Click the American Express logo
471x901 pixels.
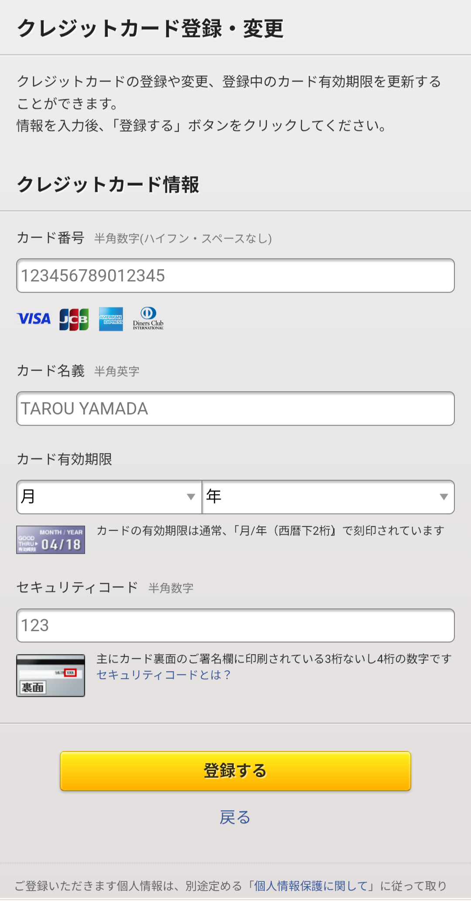click(x=111, y=319)
